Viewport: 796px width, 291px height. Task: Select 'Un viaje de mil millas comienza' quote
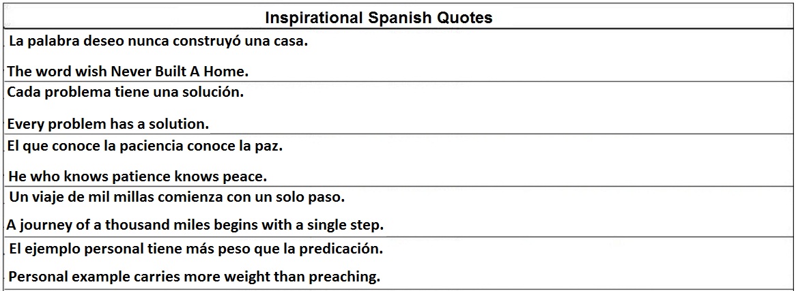177,198
